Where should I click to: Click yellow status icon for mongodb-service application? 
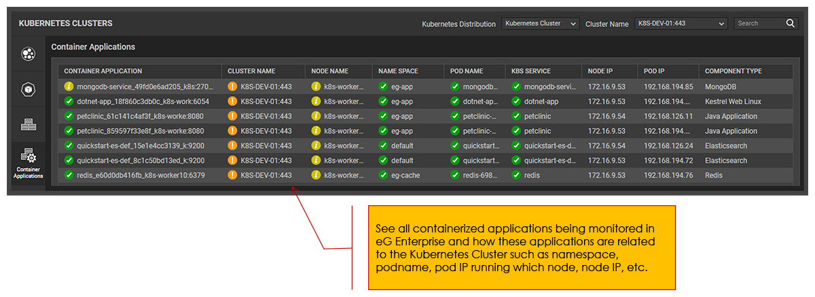point(69,87)
